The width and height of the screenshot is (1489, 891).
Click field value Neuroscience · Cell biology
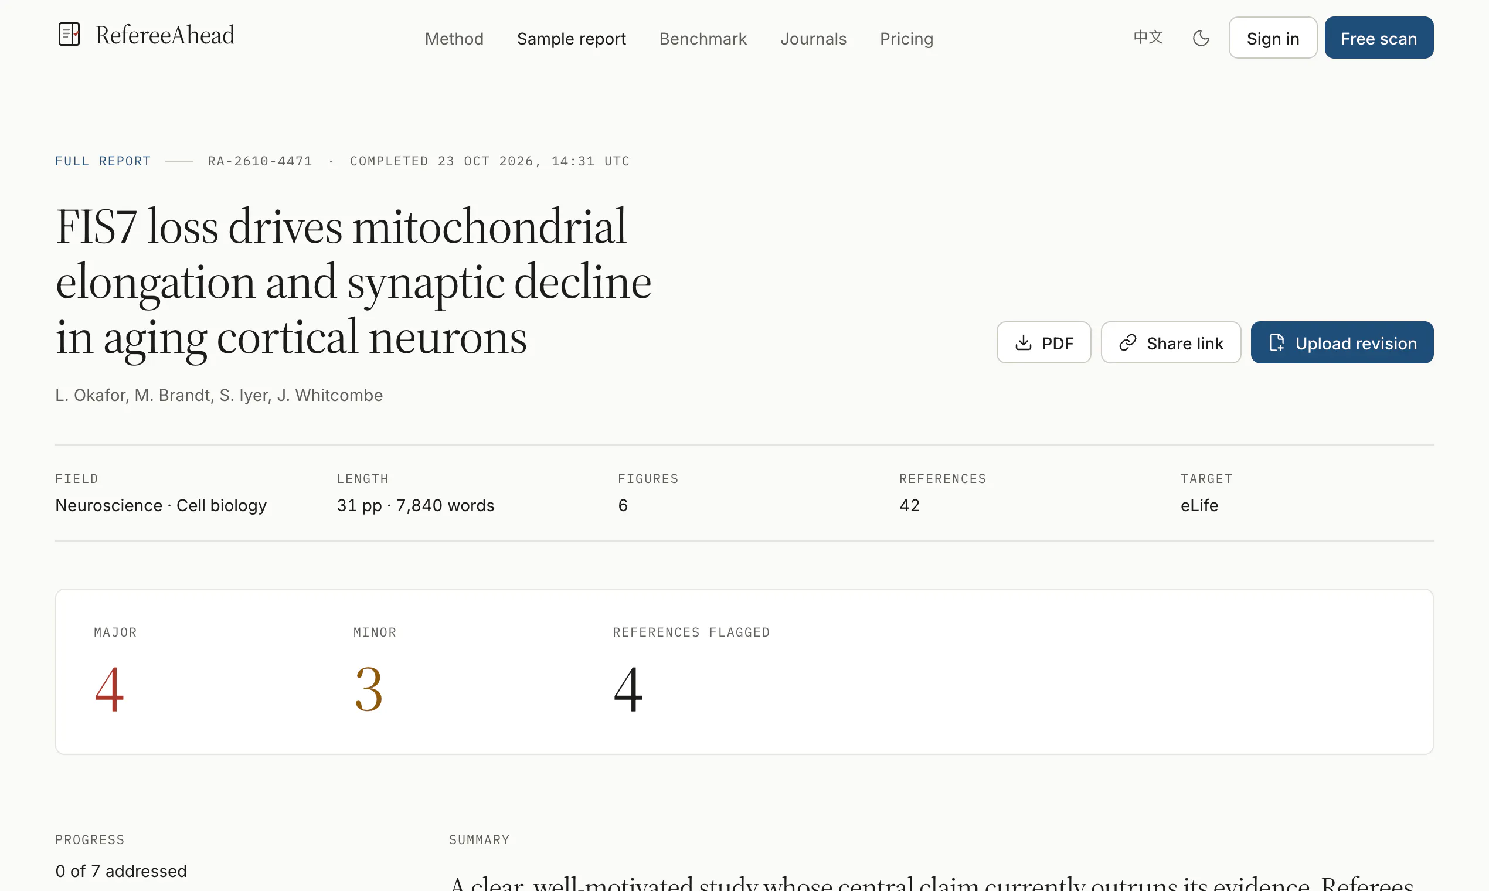pyautogui.click(x=161, y=505)
